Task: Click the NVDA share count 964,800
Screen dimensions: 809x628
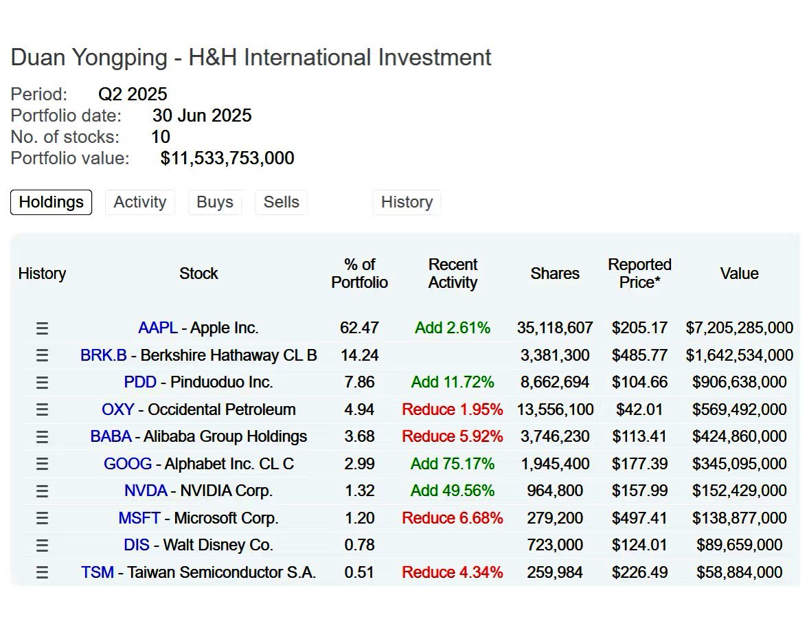Action: [555, 490]
